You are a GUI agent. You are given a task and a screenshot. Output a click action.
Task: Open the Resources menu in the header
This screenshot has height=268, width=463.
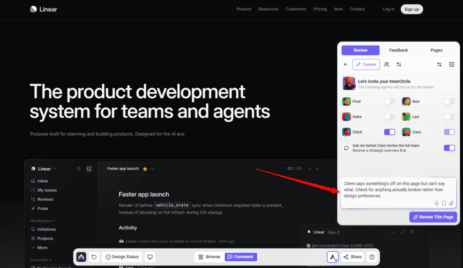click(x=269, y=9)
